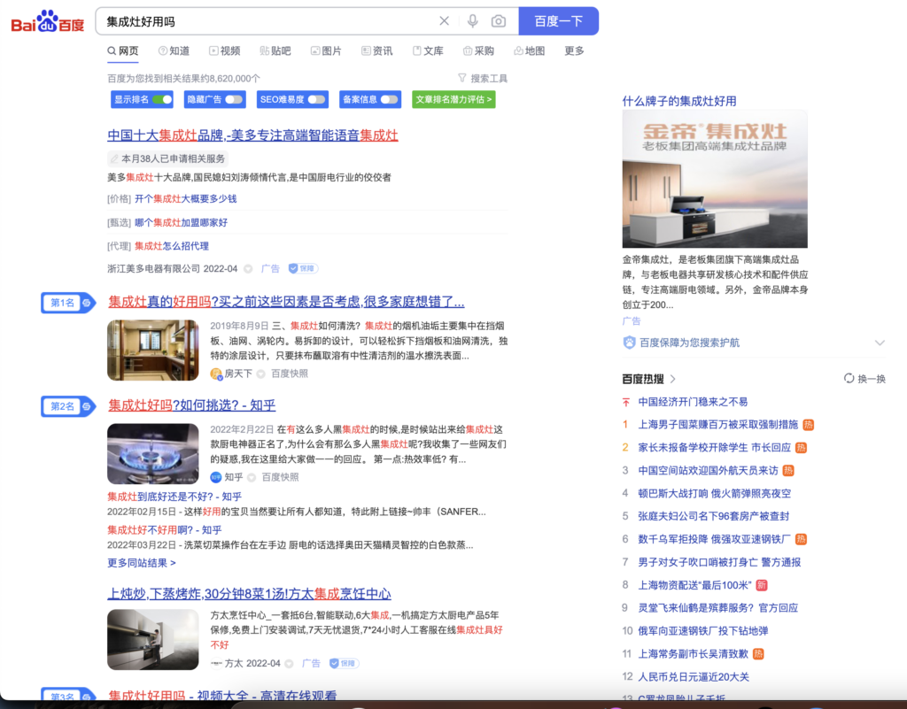
Task: Click the voice search microphone icon
Action: coord(473,21)
